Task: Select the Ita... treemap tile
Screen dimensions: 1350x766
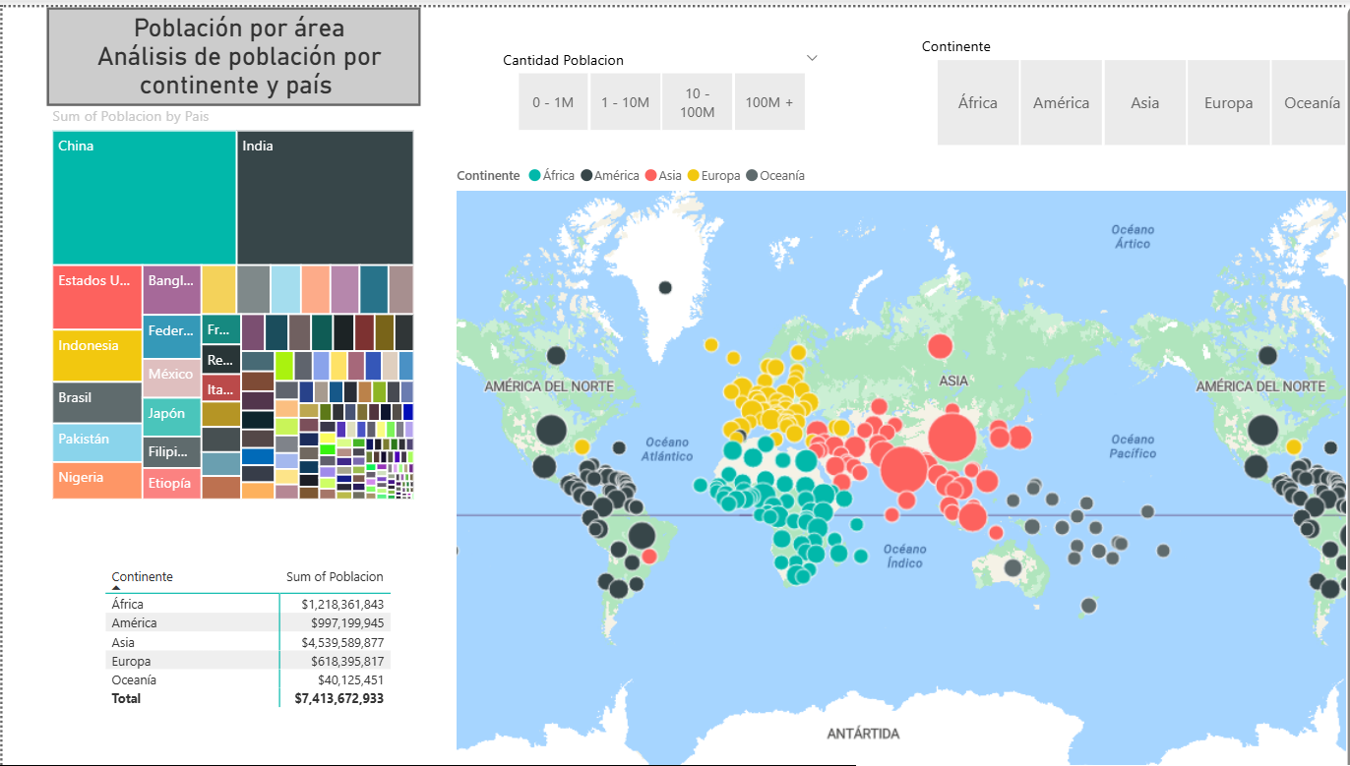Action: pos(221,387)
